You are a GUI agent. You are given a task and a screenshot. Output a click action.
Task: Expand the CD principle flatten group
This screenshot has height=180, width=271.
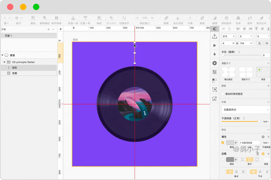click(x=4, y=62)
